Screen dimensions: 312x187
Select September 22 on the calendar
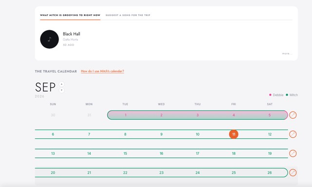pos(125,173)
